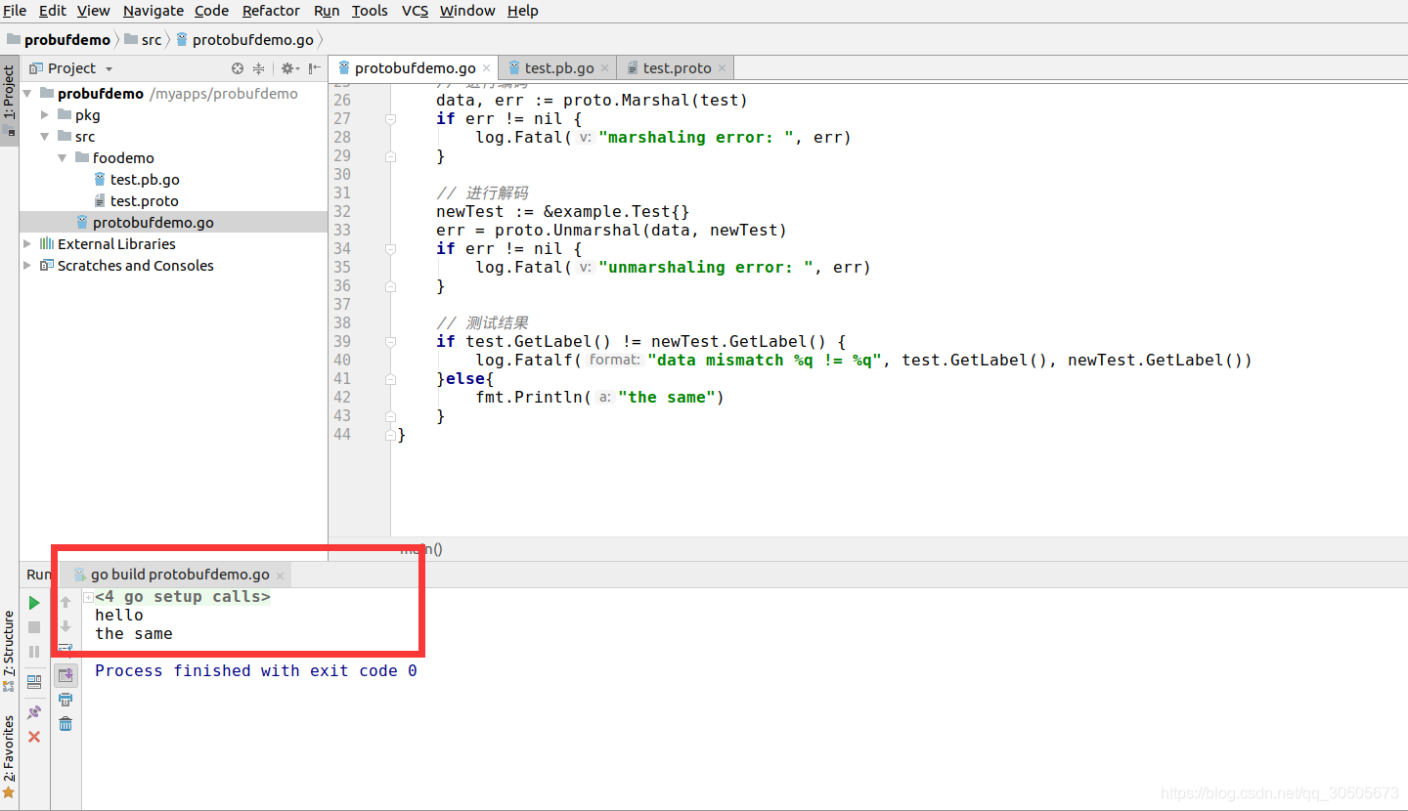Image resolution: width=1408 pixels, height=811 pixels.
Task: Select protobufdemo.go in project tree
Action: (154, 223)
